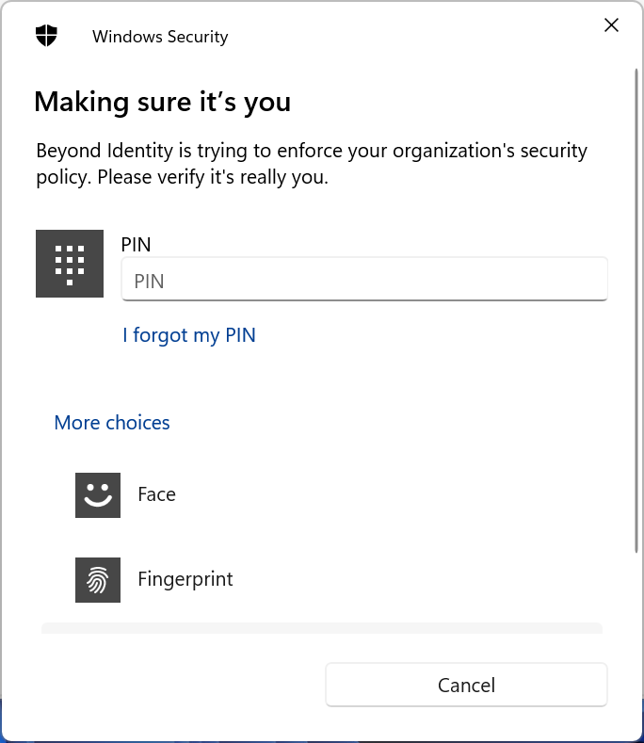Click the PIN label above the field

coord(137,244)
